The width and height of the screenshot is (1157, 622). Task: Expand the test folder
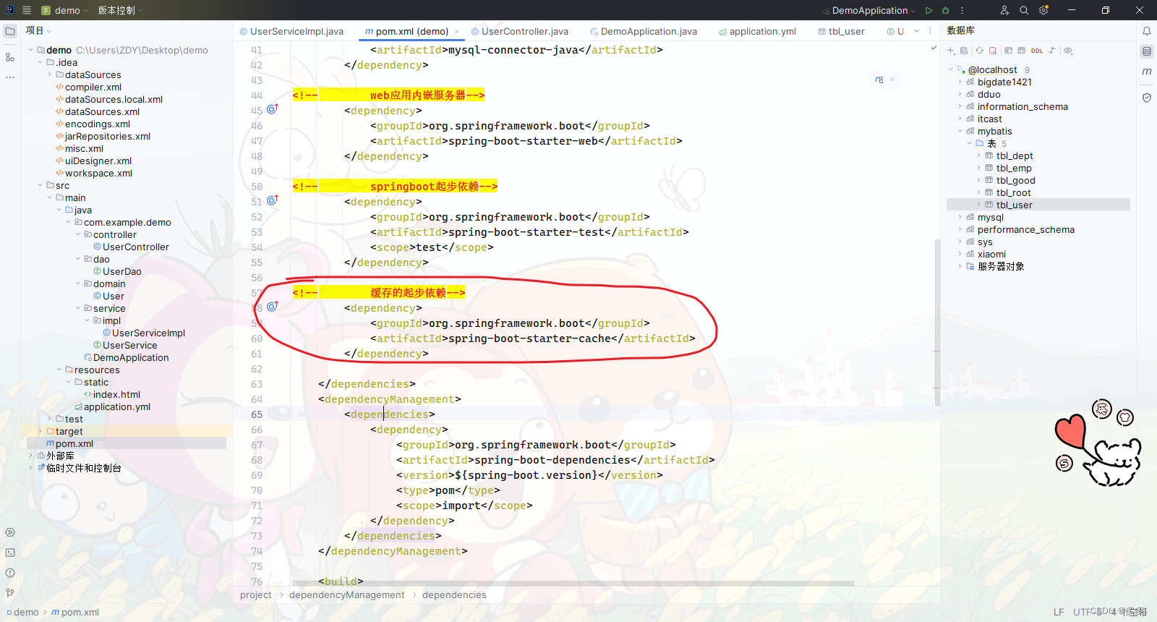50,419
